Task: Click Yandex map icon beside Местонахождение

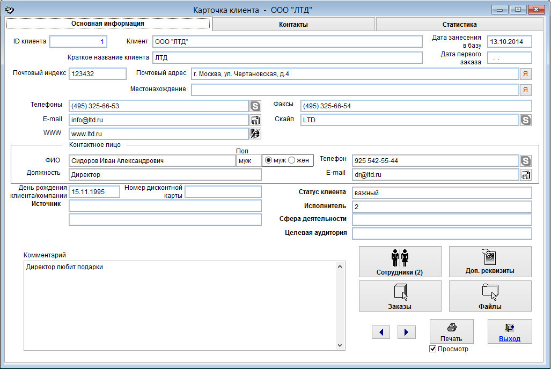Action: click(526, 90)
